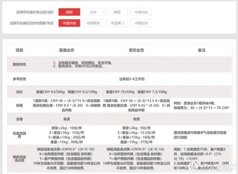Viewport: 238px width, 174px height.
Task: Select 中国内地 as the sending region
Action: pos(141,12)
